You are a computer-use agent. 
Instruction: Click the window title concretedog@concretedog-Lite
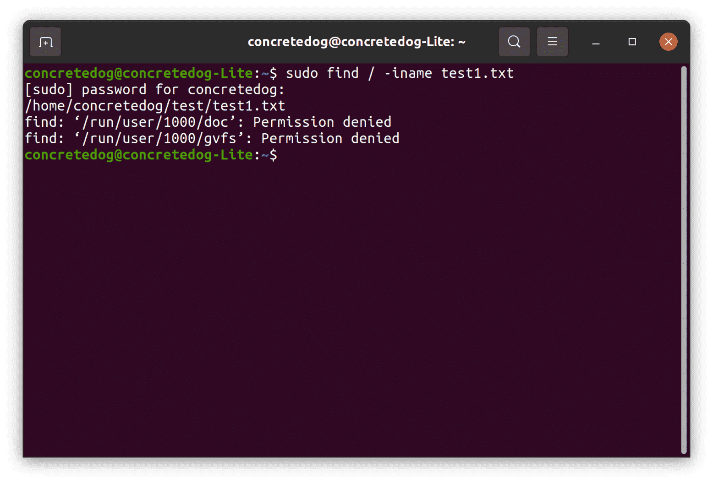(x=356, y=42)
